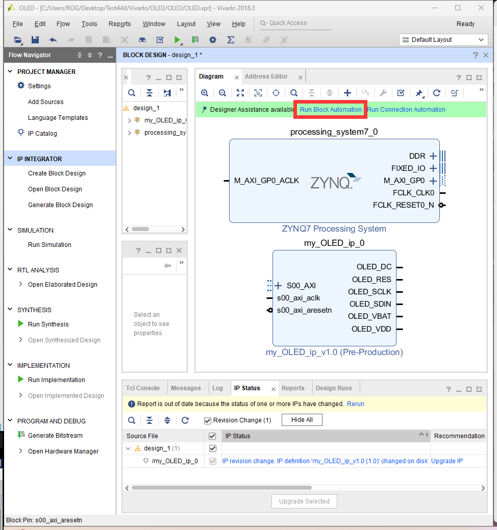Click Generate Bitstream in Flow Navigator
Image resolution: width=497 pixels, height=530 pixels.
click(55, 435)
